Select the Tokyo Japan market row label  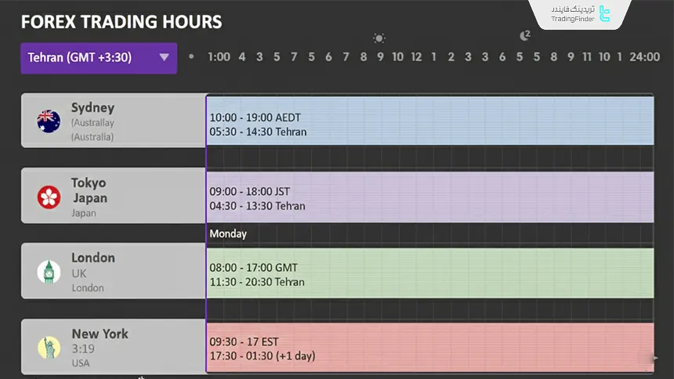(89, 190)
